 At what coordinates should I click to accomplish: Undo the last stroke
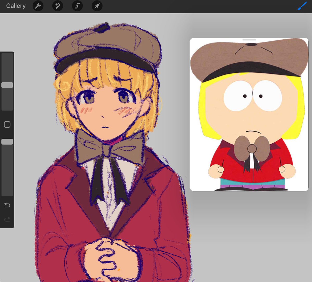pyautogui.click(x=7, y=205)
